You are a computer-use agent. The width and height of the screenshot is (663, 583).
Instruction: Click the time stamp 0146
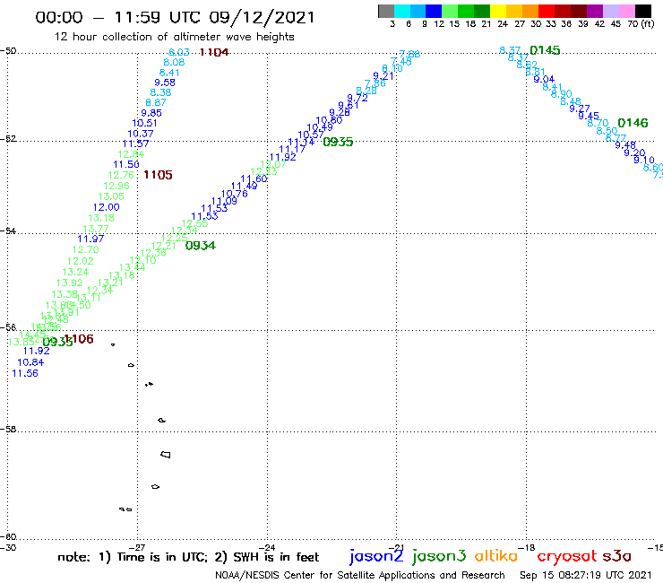coord(633,123)
